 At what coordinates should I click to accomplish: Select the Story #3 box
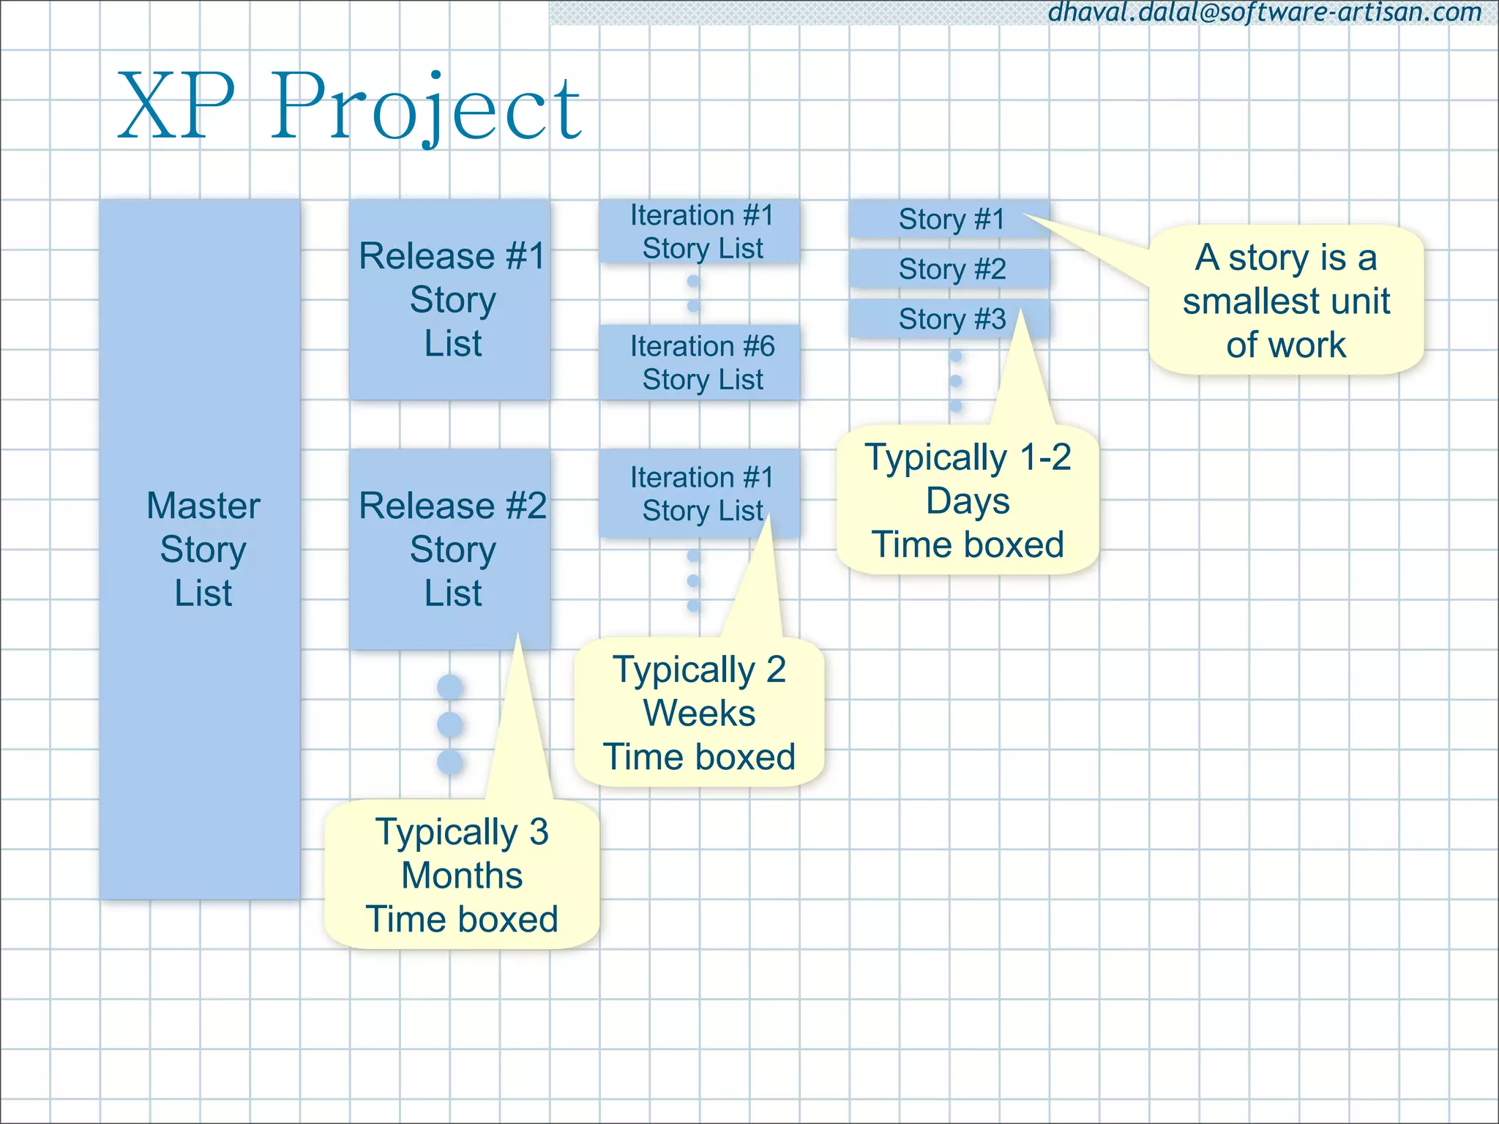pos(949,319)
